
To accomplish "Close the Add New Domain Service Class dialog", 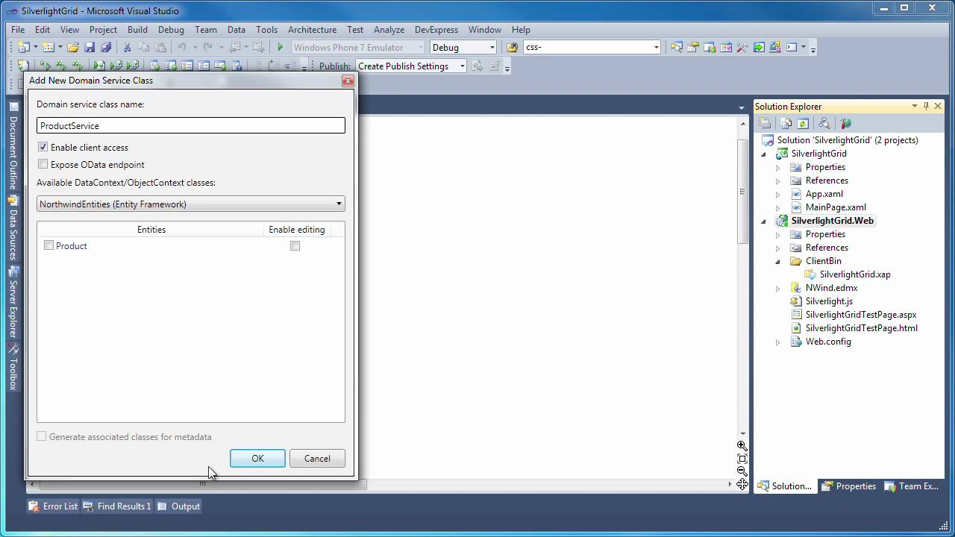I will pos(348,81).
